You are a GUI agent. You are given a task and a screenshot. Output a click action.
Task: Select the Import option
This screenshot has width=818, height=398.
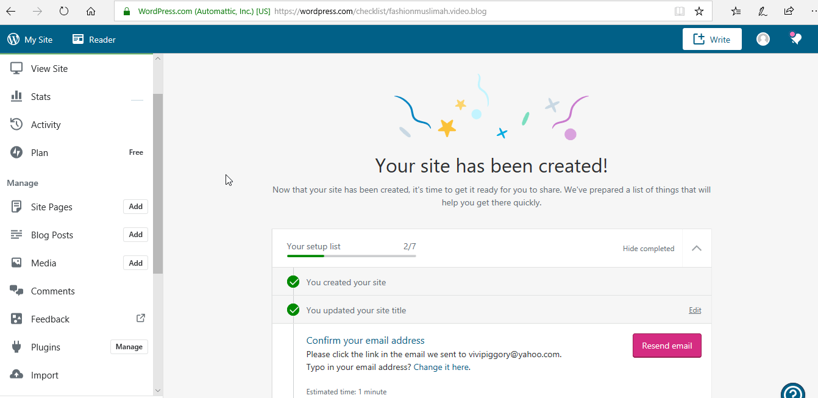pyautogui.click(x=44, y=375)
